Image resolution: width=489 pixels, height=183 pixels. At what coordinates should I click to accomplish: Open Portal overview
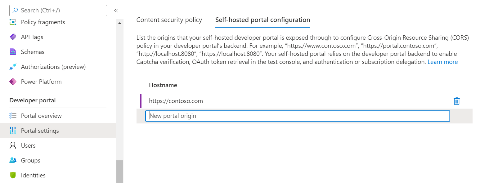pos(41,116)
